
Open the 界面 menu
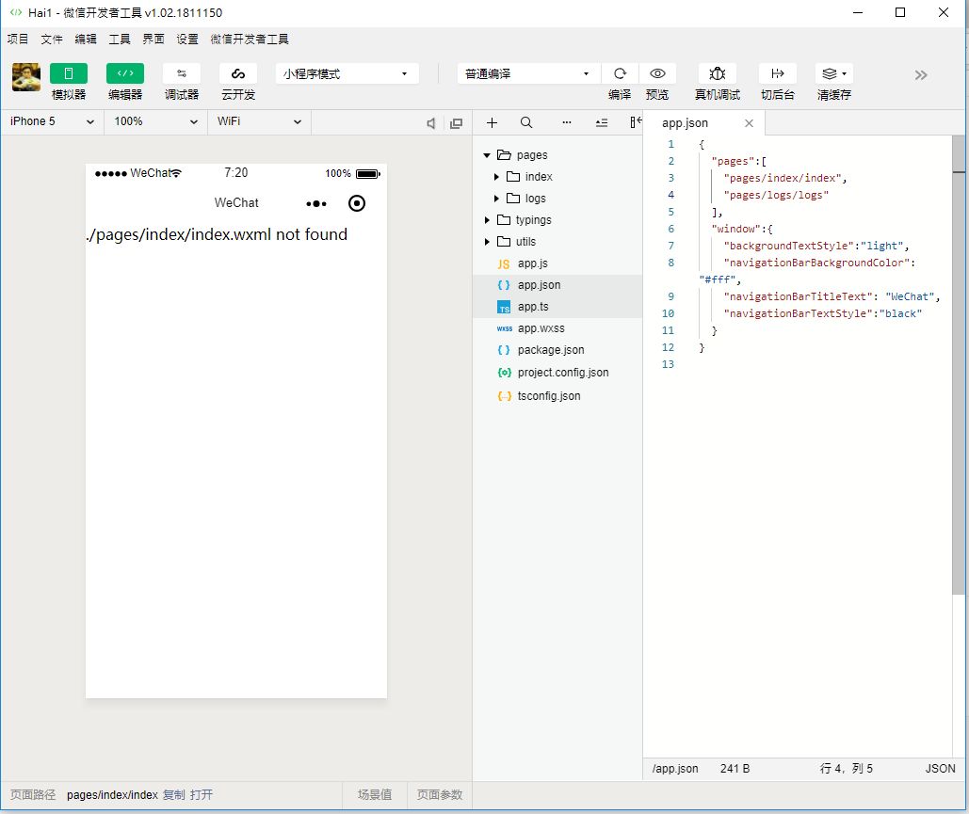tap(153, 39)
